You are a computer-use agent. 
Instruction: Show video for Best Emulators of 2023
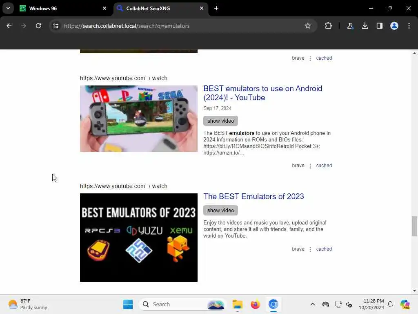[x=220, y=211]
